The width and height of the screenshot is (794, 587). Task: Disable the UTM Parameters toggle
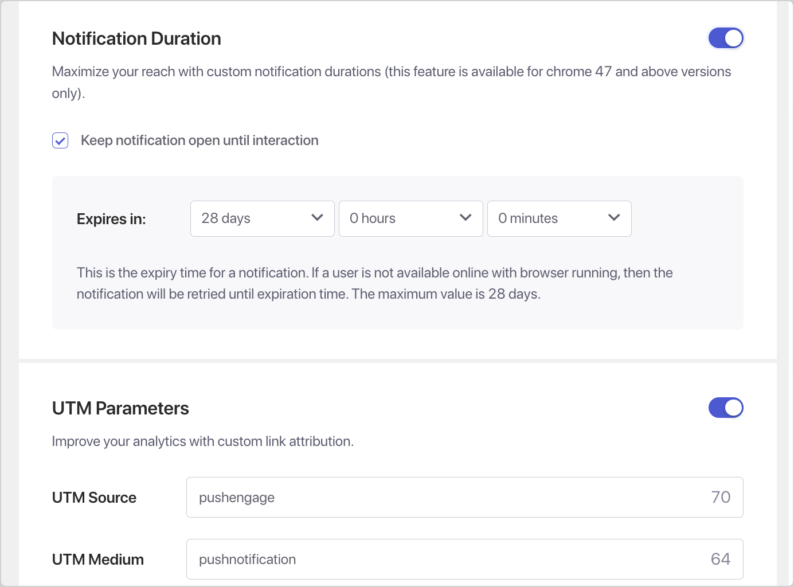[726, 408]
